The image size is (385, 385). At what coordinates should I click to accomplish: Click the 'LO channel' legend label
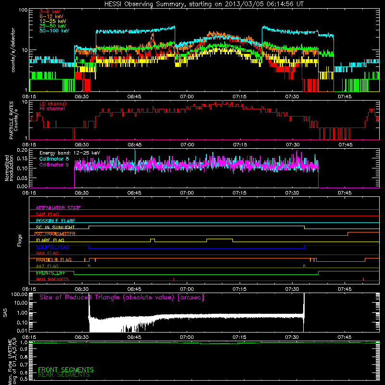(x=53, y=103)
